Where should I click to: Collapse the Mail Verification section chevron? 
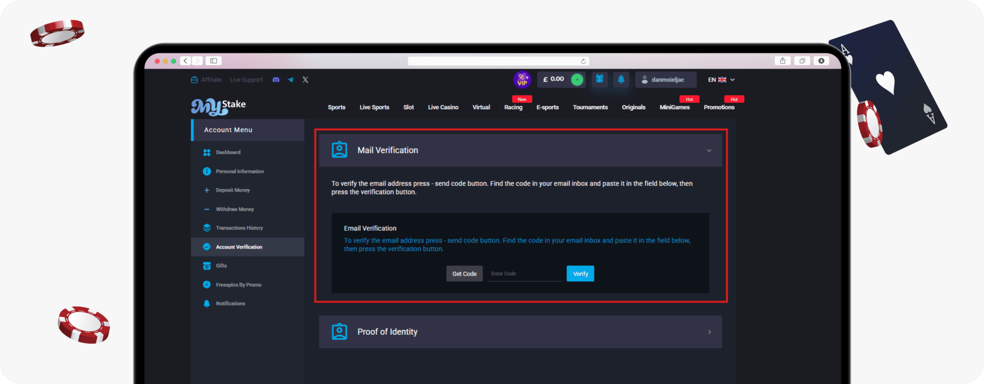[709, 150]
